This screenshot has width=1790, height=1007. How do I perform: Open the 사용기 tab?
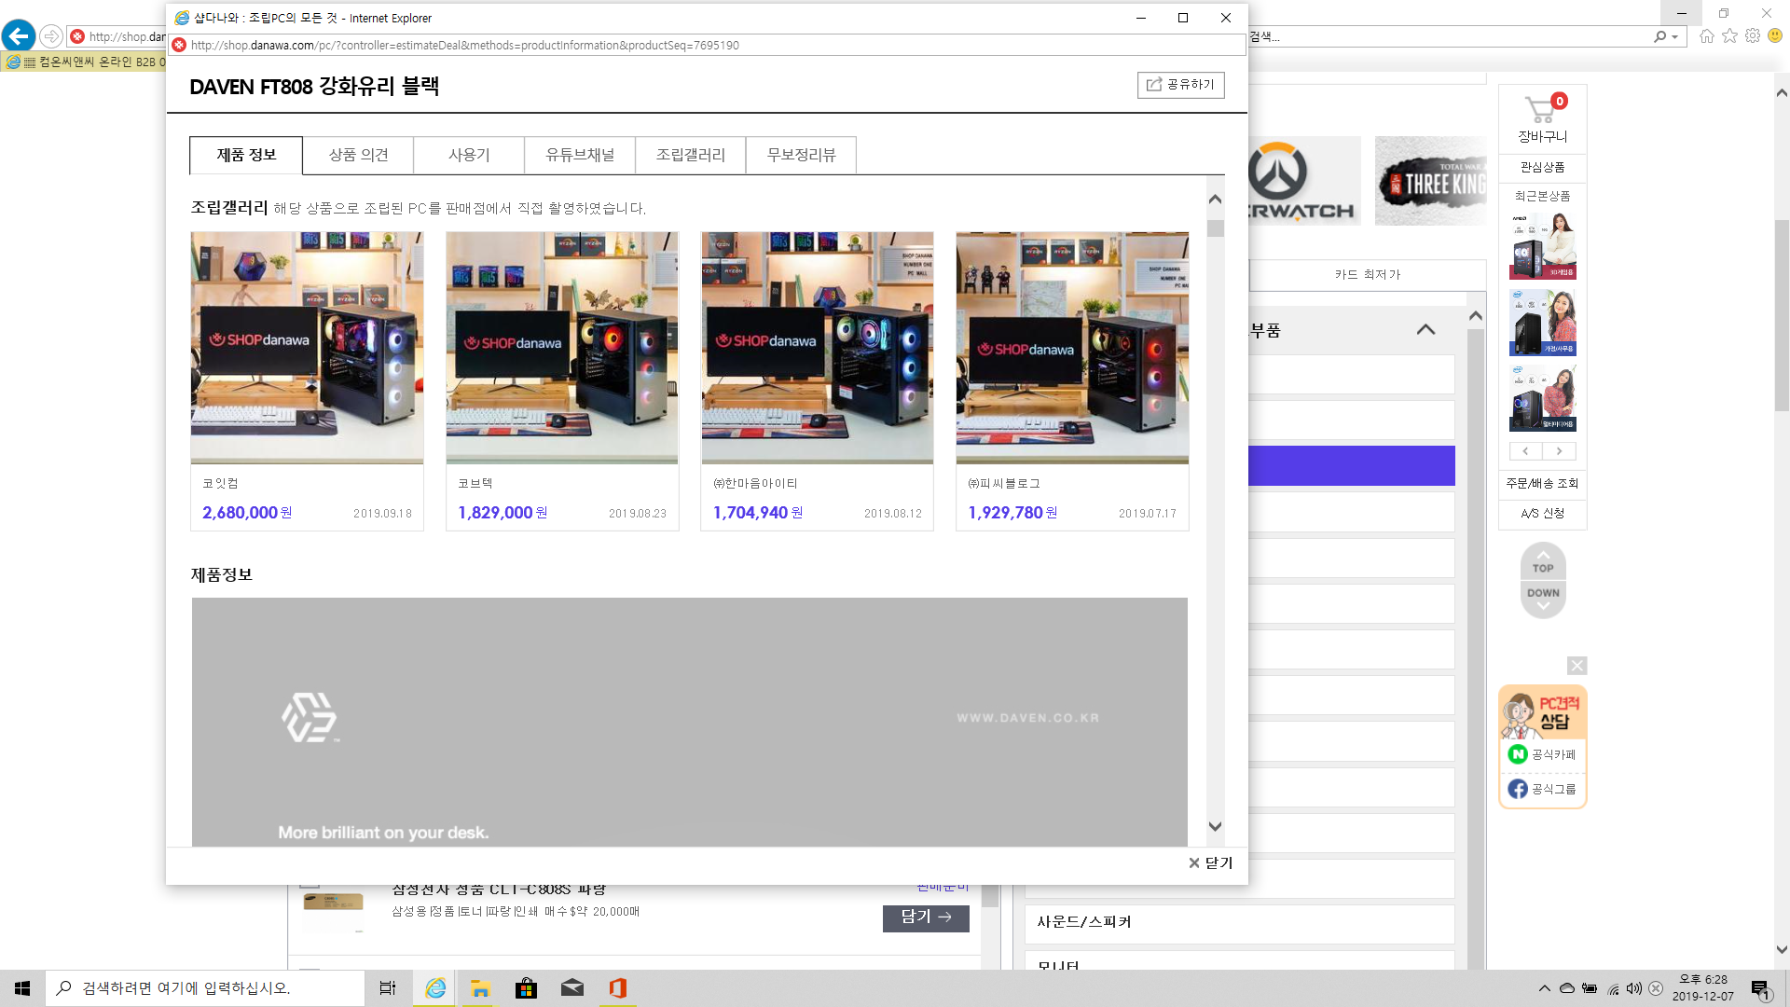point(469,155)
